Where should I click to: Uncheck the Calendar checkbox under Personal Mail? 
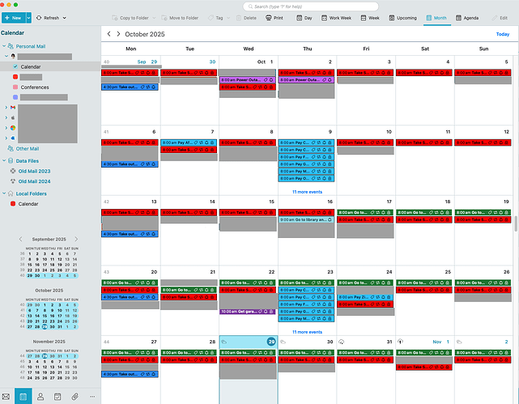click(x=15, y=66)
